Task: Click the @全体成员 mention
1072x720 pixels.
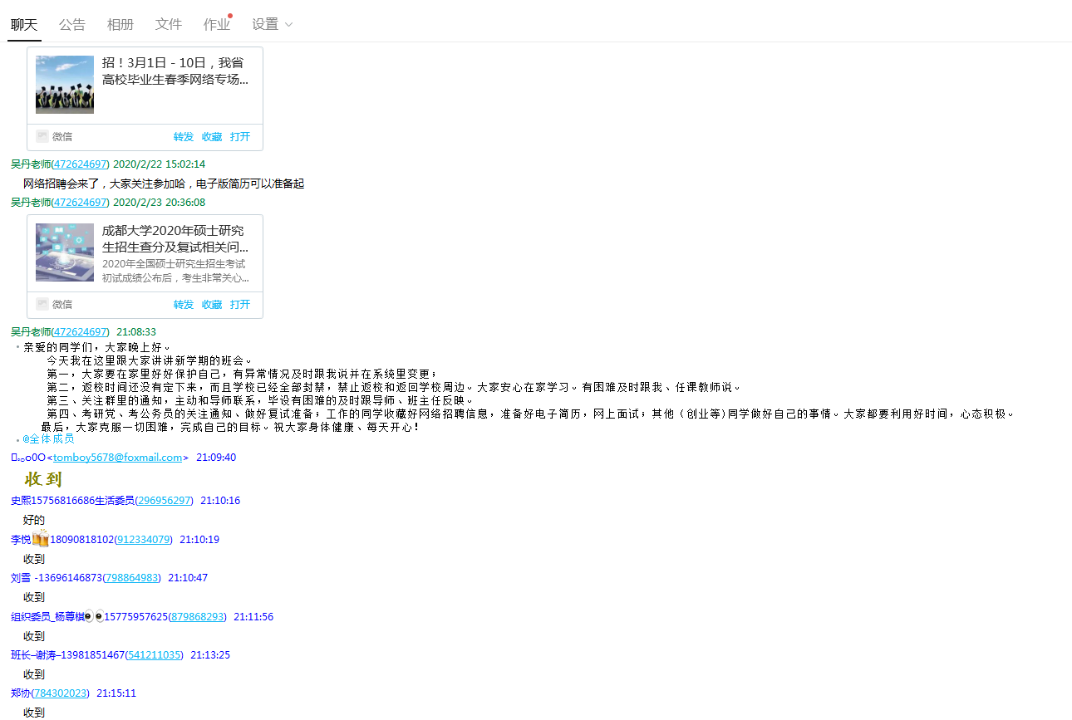Action: [x=48, y=439]
